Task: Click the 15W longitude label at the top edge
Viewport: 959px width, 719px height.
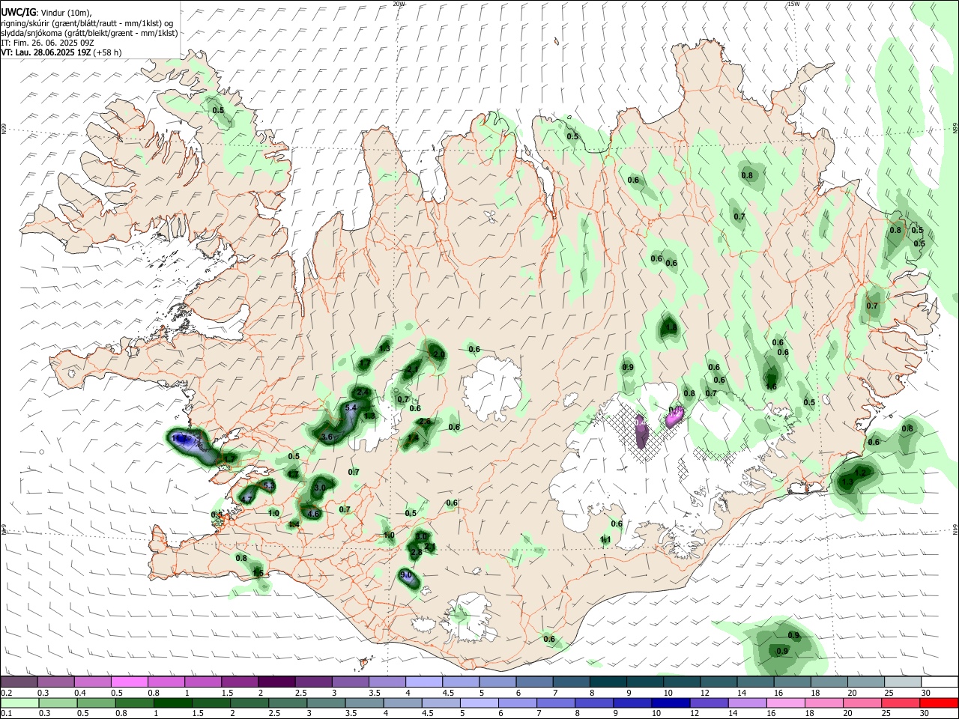Action: 793,4
